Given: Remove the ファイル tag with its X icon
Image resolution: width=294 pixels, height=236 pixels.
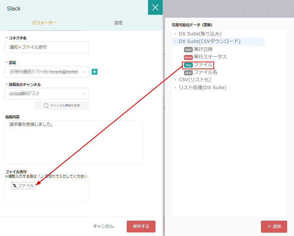Looking at the screenshot, I should 15,186.
